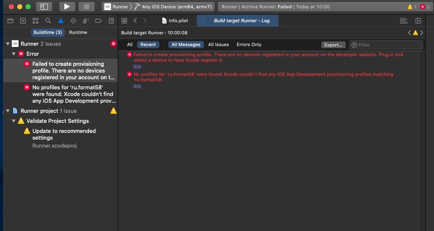434x231 pixels.
Task: Show All builds filter
Action: coord(130,45)
